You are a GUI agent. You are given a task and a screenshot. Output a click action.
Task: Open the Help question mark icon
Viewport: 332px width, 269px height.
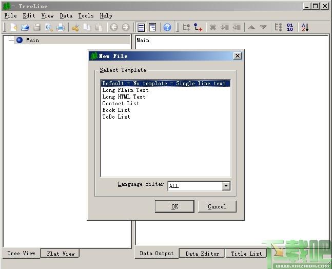[x=167, y=27]
